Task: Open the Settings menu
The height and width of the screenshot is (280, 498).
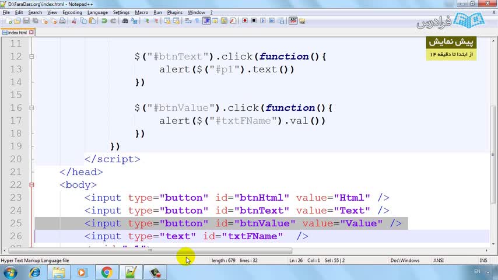Action: 121,12
